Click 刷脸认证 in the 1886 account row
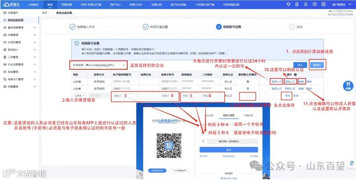This screenshot has height=180, width=356. pyautogui.click(x=290, y=89)
